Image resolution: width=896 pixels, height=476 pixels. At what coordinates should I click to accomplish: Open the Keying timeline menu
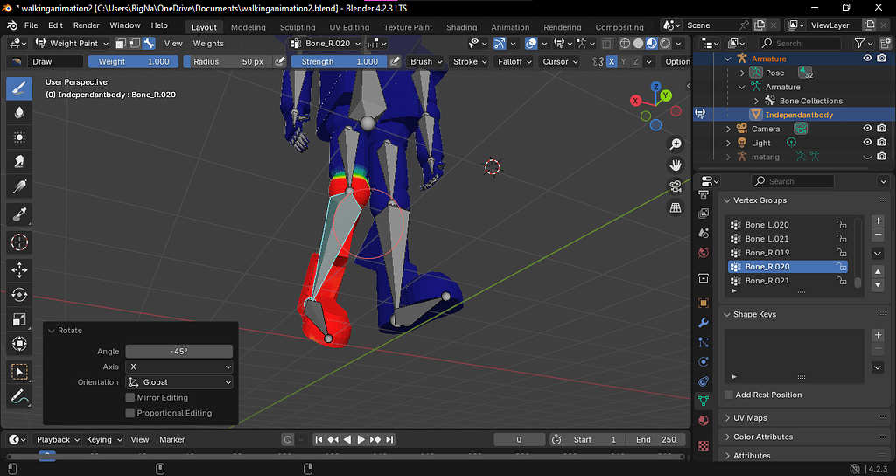point(104,439)
